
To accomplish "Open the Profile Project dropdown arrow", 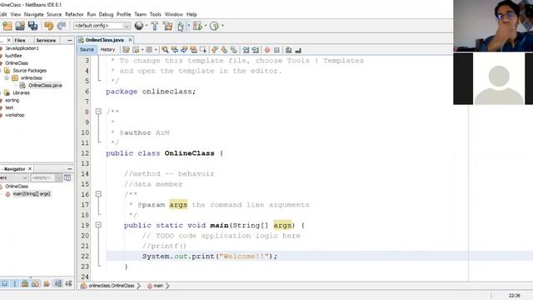I will pos(222,26).
